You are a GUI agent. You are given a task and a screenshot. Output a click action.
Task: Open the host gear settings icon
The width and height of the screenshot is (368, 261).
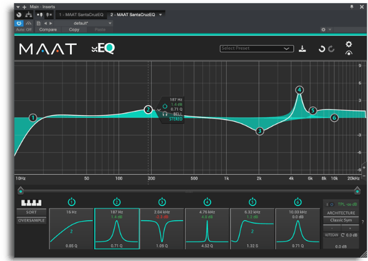click(x=323, y=30)
